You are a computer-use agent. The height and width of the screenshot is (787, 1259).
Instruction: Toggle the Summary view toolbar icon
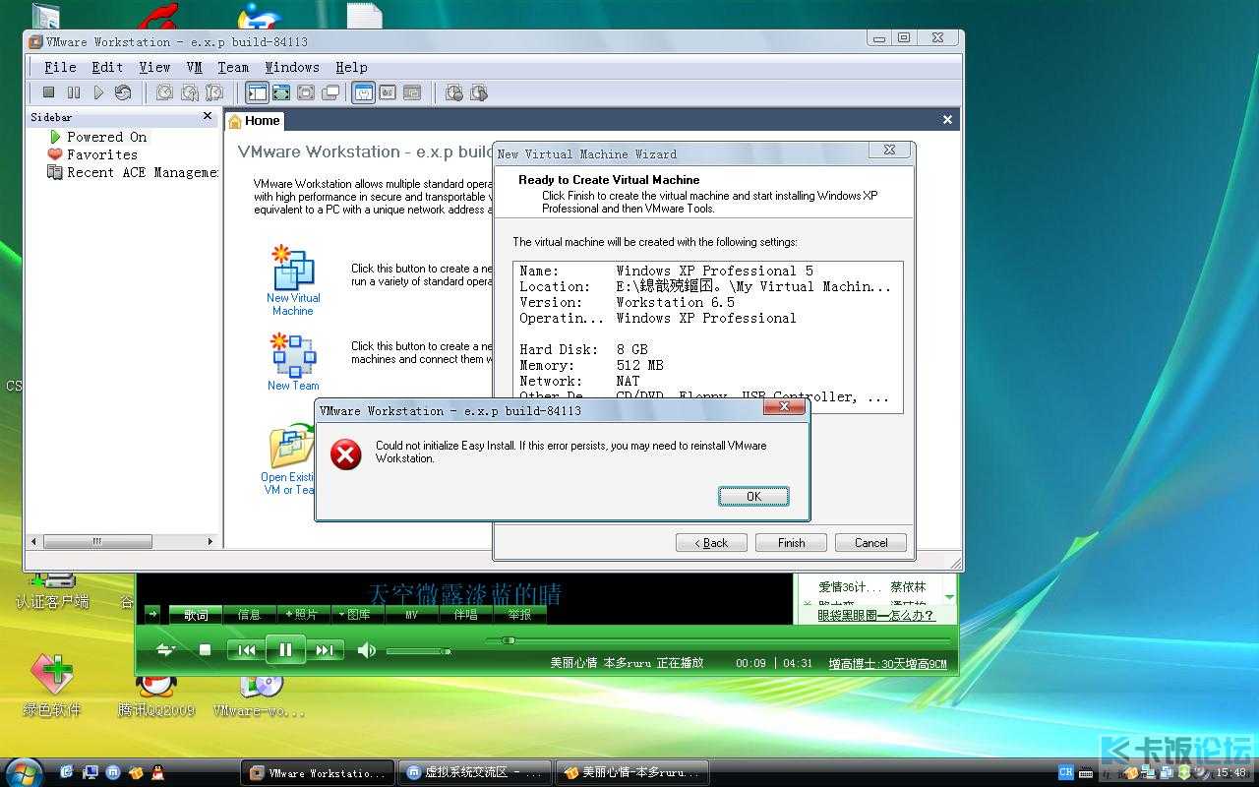coord(363,92)
